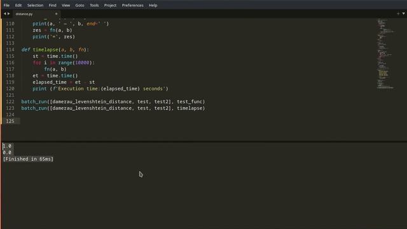The width and height of the screenshot is (407, 229).
Task: Click 'fn(a, b)' on line 117
Action: 55,69
